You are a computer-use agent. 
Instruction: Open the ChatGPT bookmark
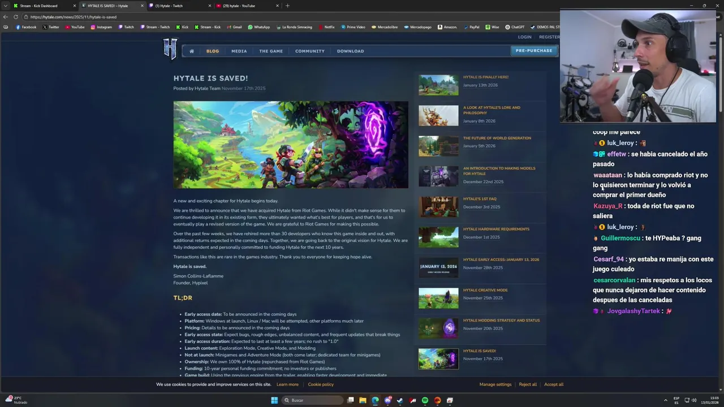[x=515, y=27]
